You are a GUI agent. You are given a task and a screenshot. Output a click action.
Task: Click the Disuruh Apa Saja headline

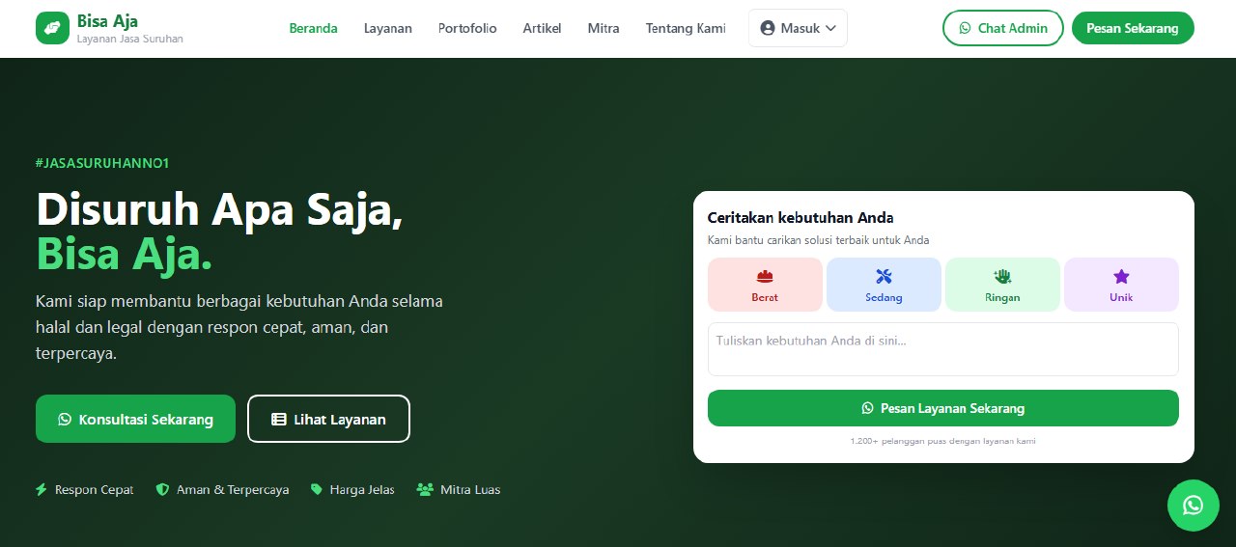point(219,208)
